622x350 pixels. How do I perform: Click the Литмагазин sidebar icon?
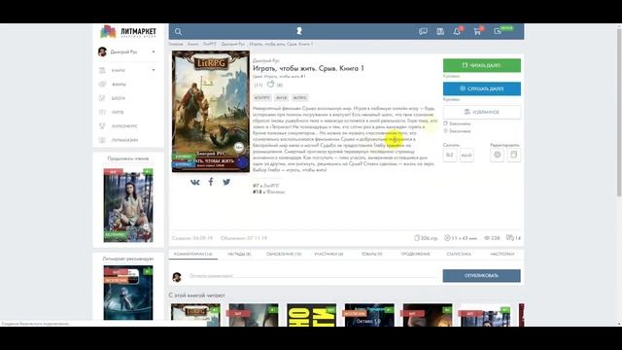tap(102, 140)
